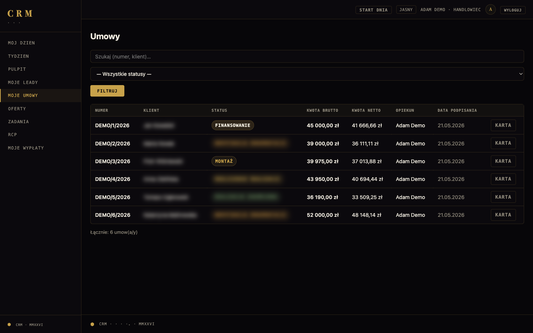533x333 pixels.
Task: Open the Wszystkie statusy dropdown
Action: click(307, 74)
